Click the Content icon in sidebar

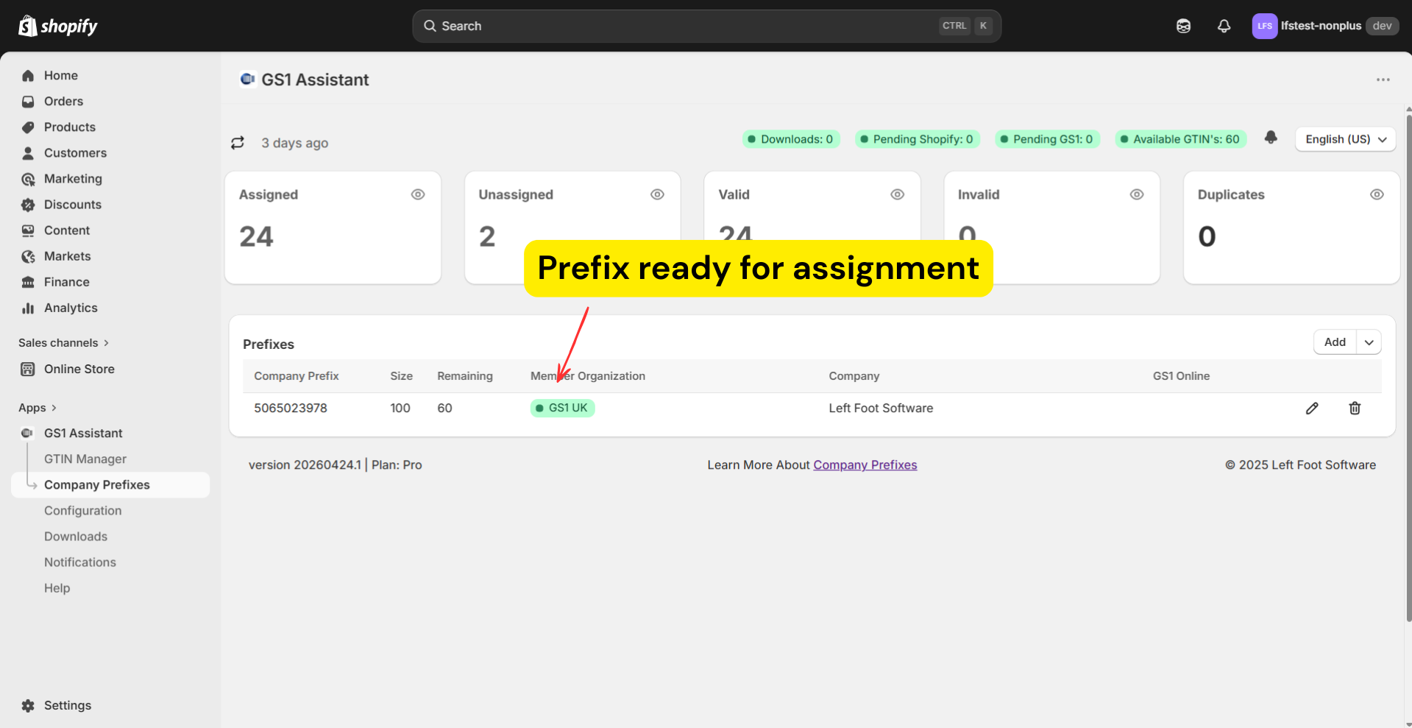point(28,230)
